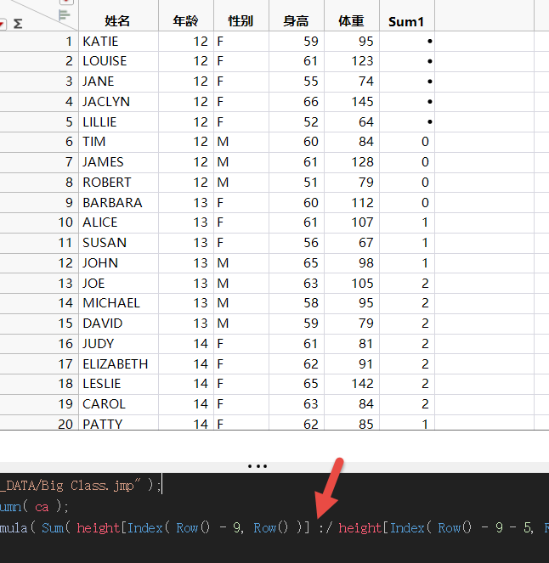Click the CAROL name cell
The image size is (549, 563).
click(x=118, y=404)
